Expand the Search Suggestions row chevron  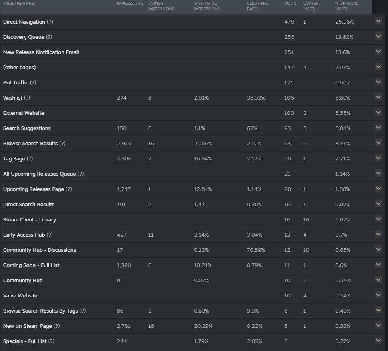(x=378, y=128)
